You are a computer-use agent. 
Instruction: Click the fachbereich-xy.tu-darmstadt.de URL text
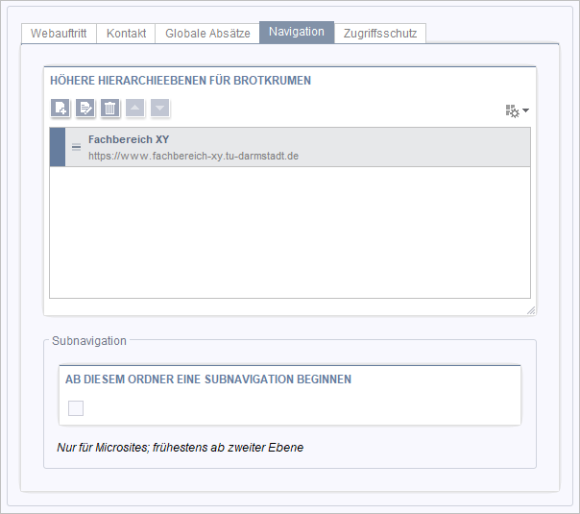coord(193,156)
